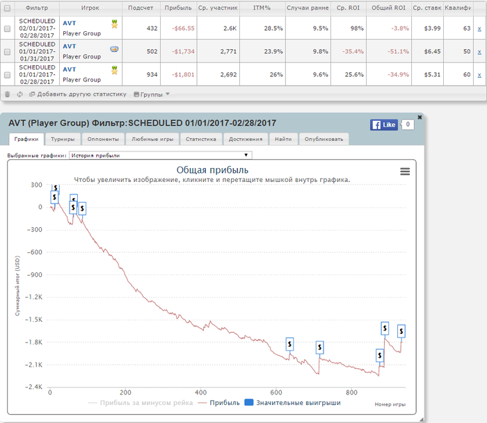Check the 01/01/2017-02/28/2017 filter row checkbox
The image size is (487, 423).
[7, 75]
